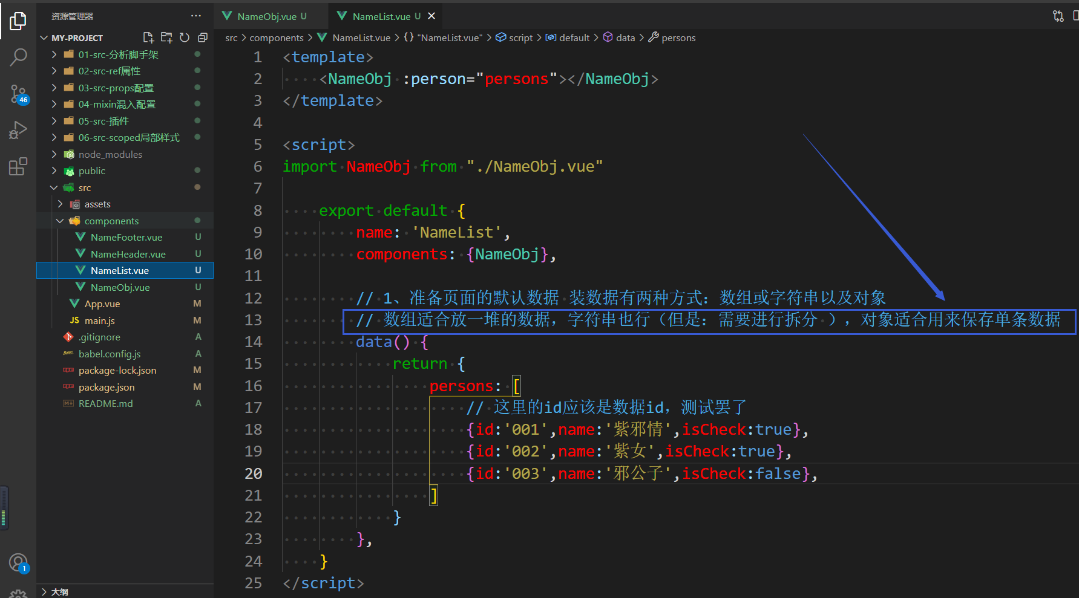Open package.json file

(107, 387)
